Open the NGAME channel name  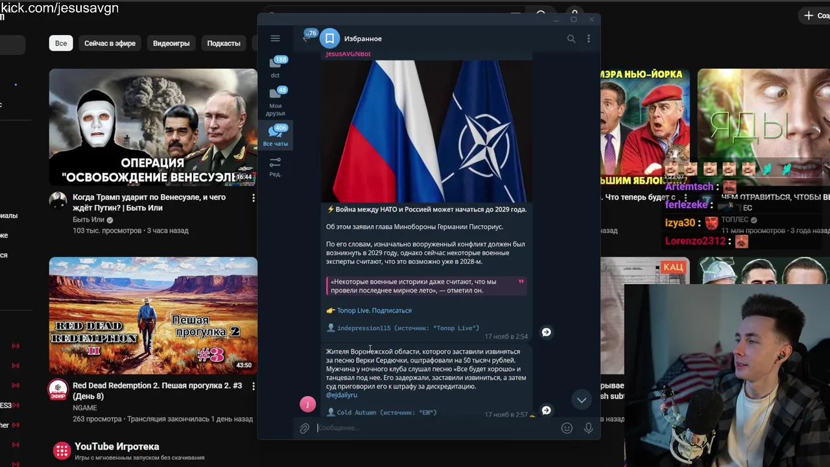click(85, 408)
